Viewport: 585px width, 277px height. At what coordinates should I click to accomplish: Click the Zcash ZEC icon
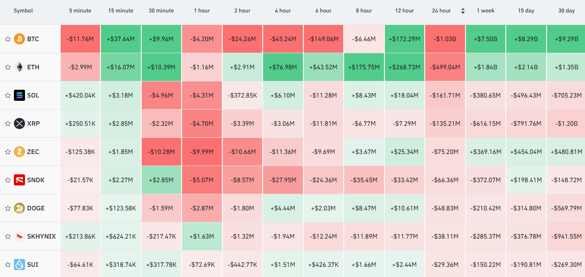[x=19, y=152]
